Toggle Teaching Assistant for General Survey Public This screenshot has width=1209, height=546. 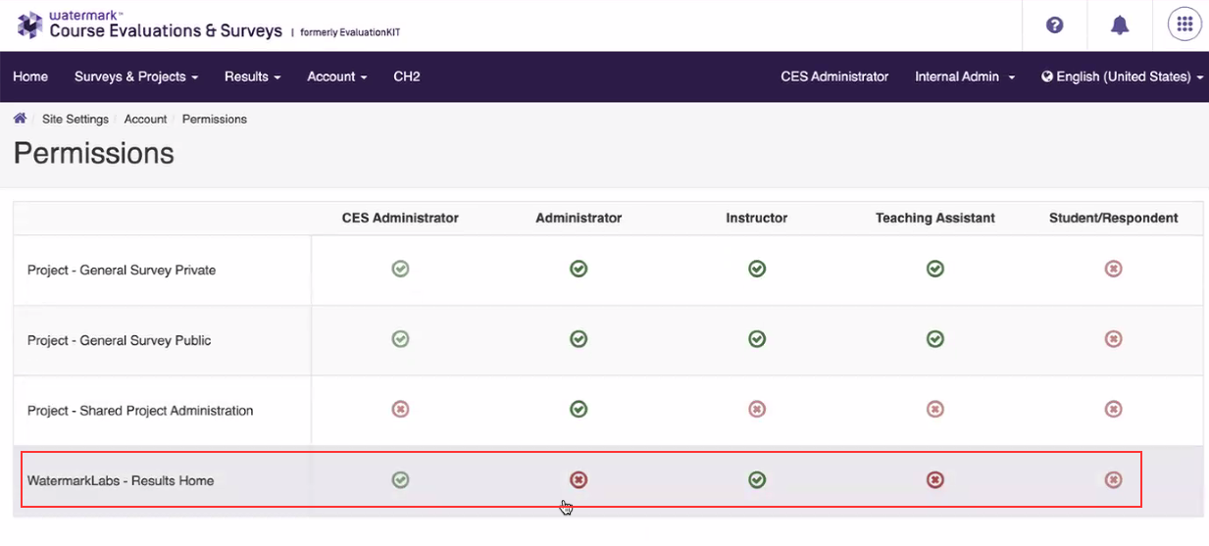point(935,339)
